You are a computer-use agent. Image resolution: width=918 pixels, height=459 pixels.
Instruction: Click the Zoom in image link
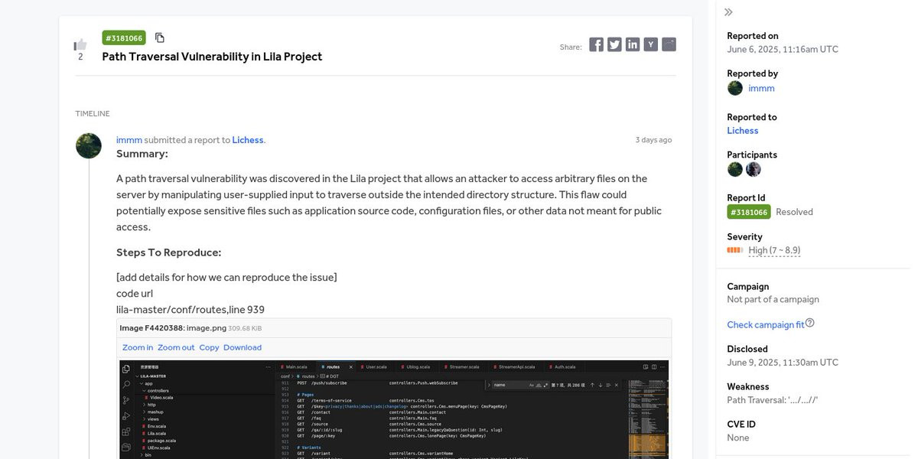(x=138, y=347)
